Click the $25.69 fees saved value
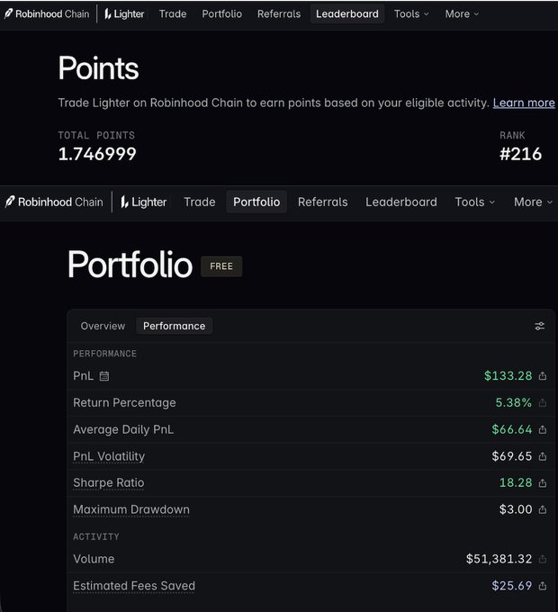Viewport: 558px width, 612px height. (511, 586)
